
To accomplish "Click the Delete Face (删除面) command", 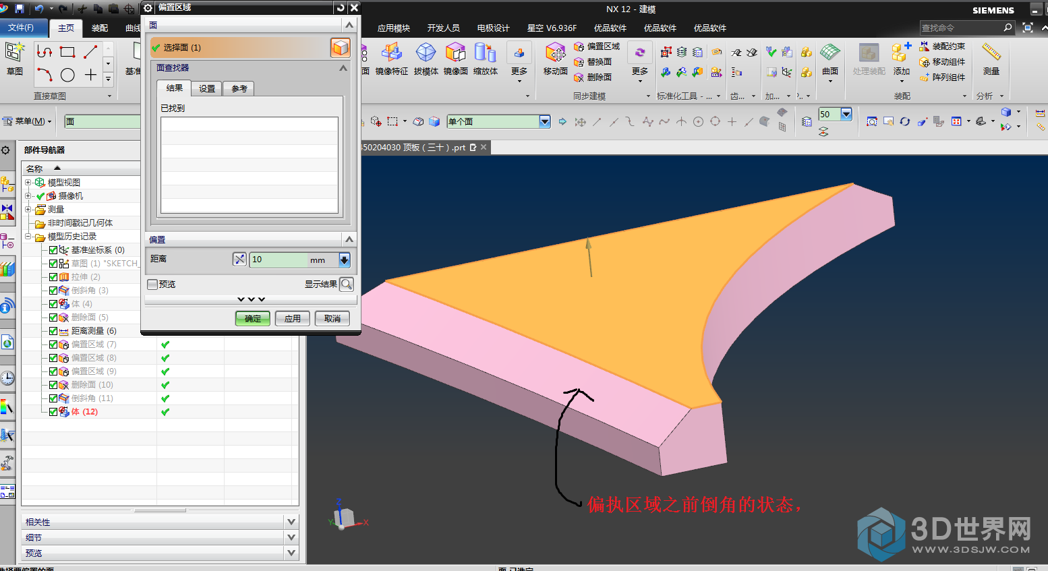I will [593, 78].
